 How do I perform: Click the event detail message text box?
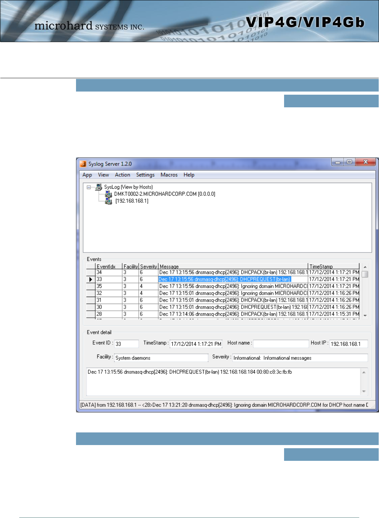click(223, 382)
